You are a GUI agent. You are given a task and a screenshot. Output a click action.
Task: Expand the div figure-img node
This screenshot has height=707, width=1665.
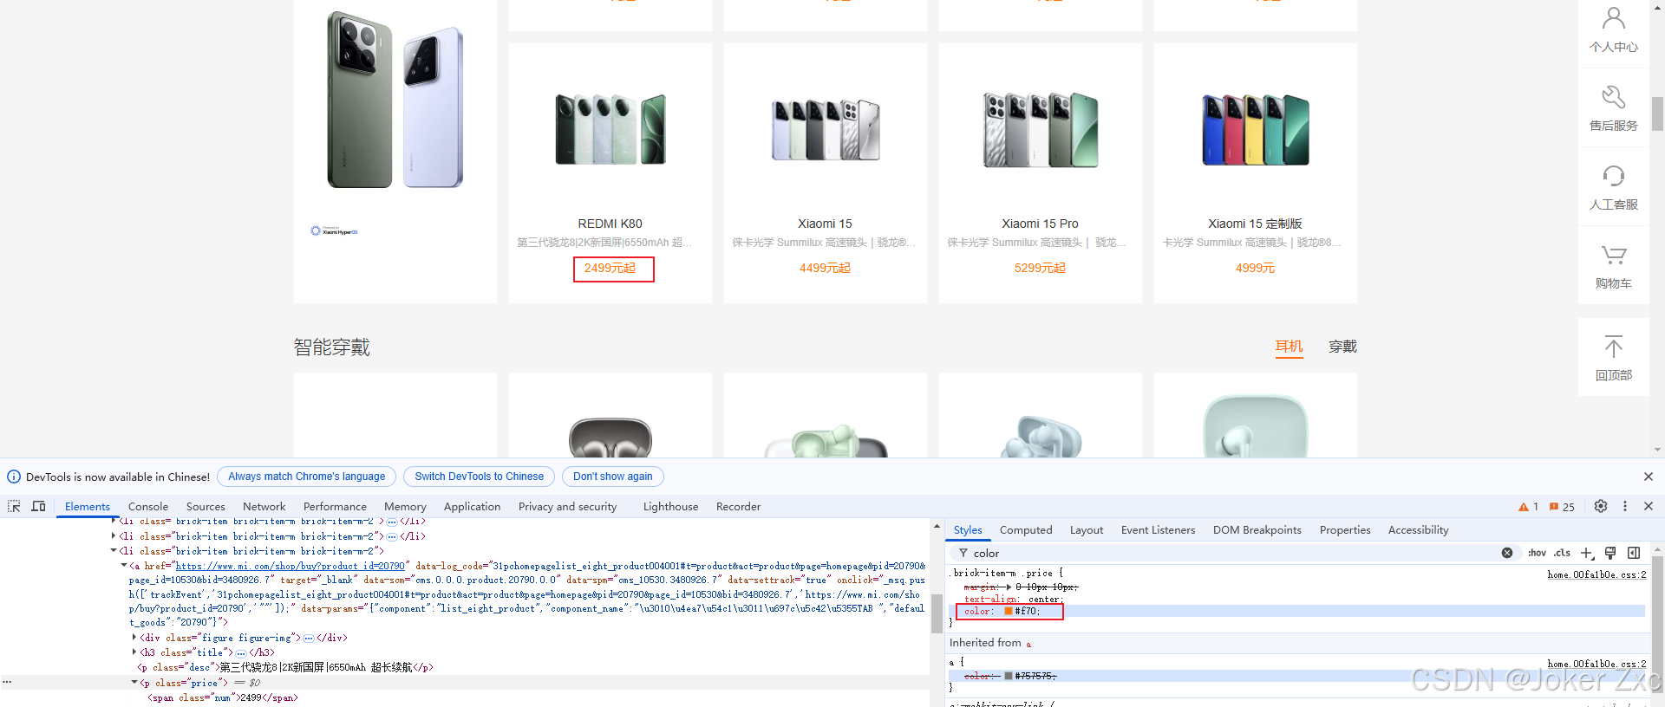point(134,638)
